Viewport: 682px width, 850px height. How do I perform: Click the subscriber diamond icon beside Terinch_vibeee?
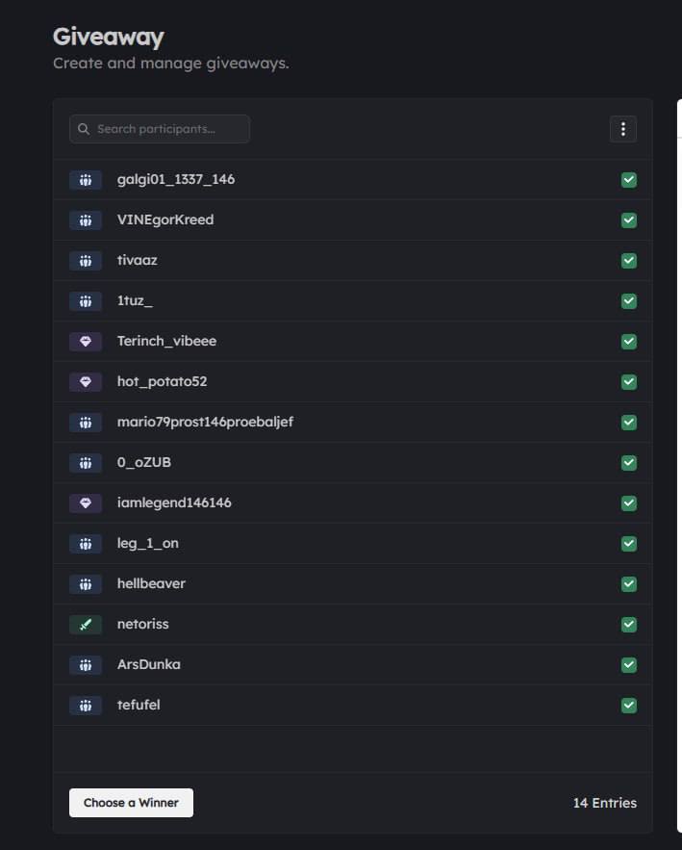pos(86,342)
